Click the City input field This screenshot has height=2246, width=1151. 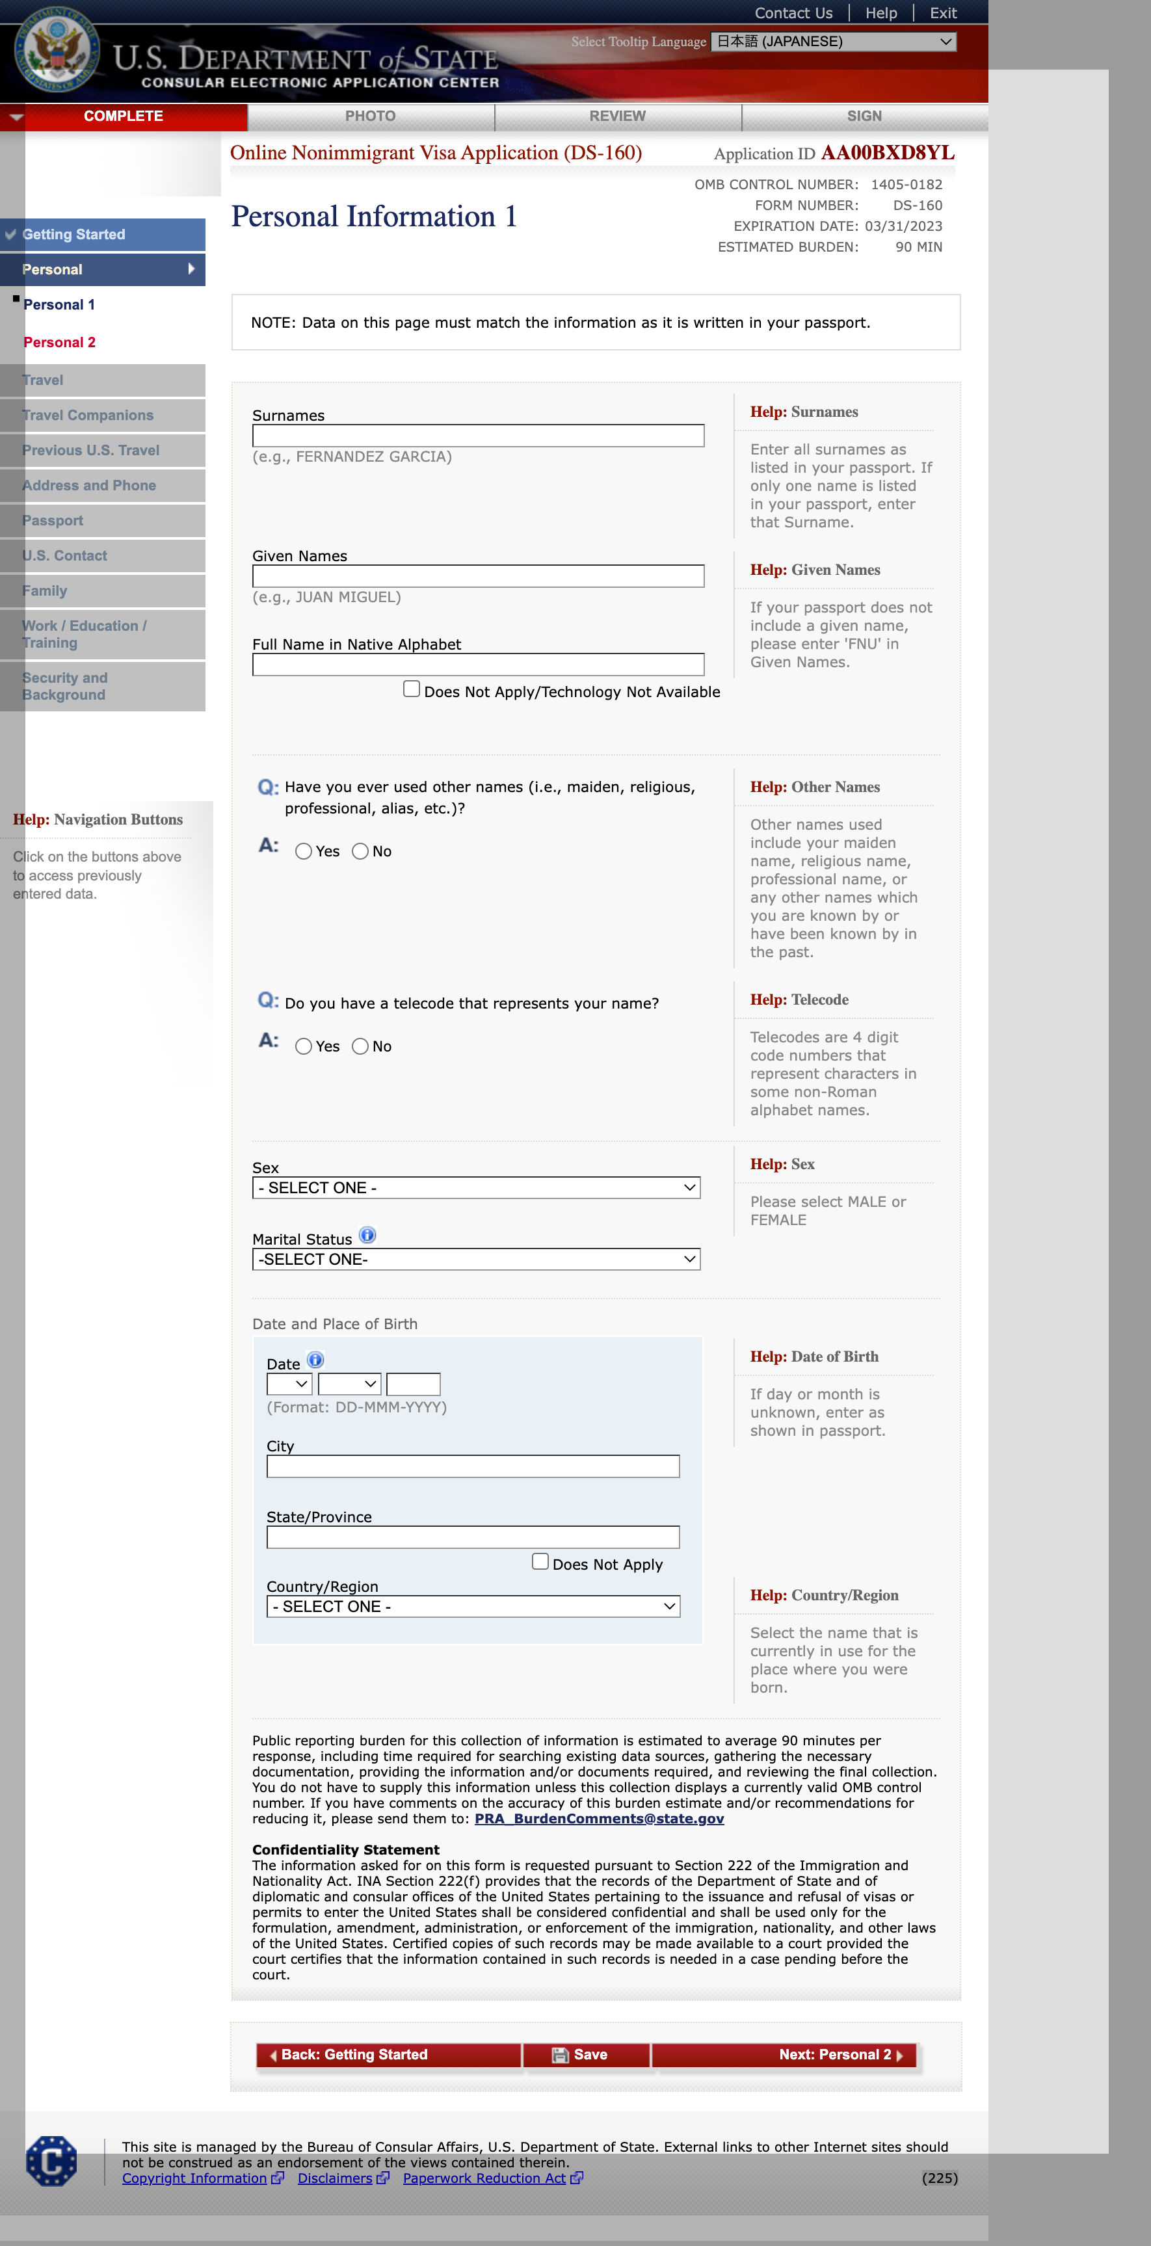(x=473, y=1466)
